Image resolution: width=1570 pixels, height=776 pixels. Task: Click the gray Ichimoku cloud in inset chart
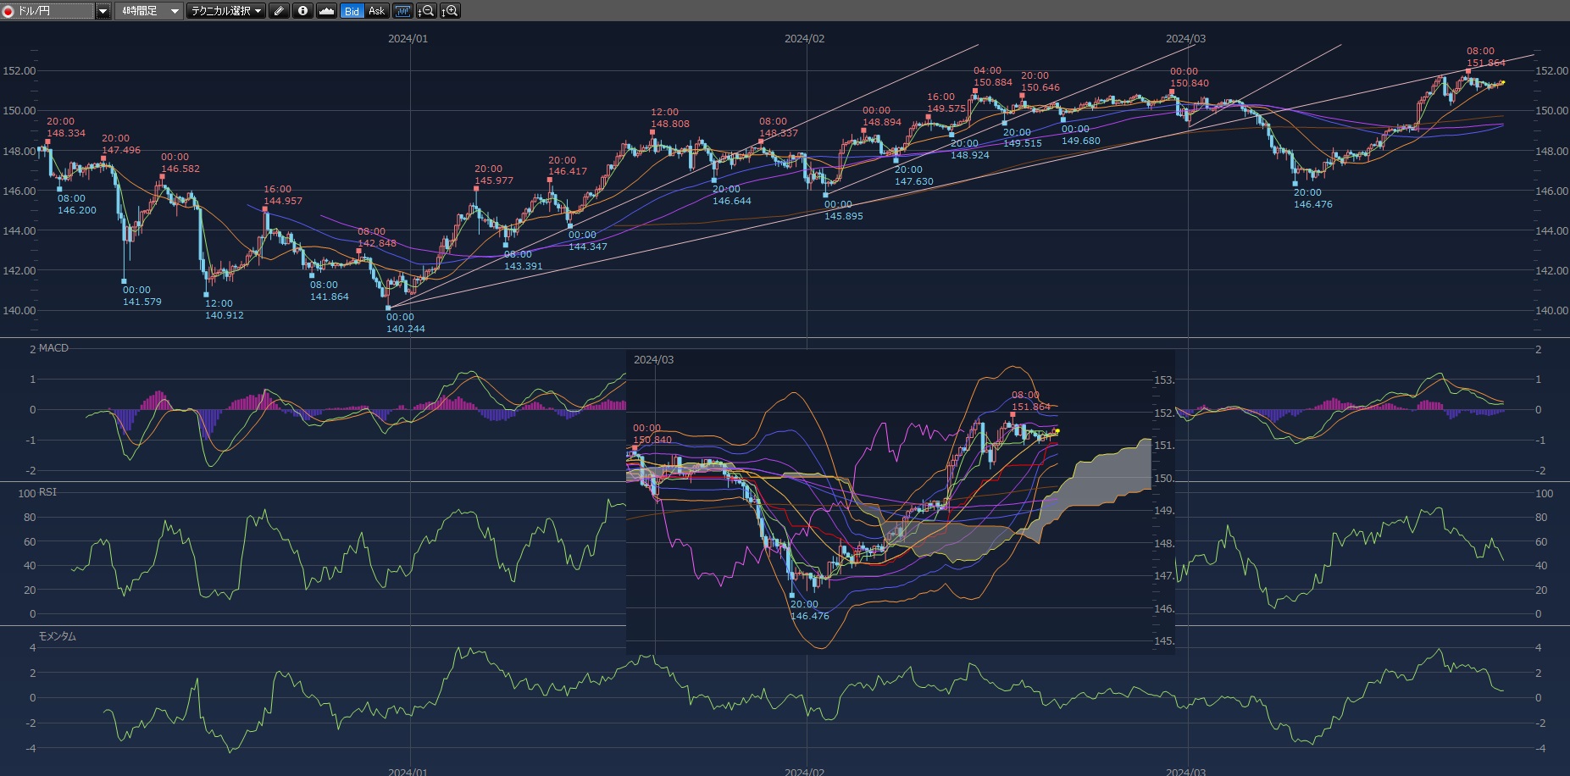(1110, 474)
